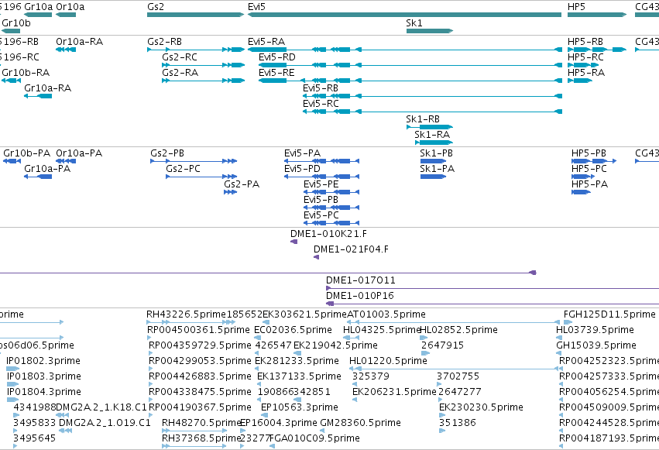659x450 pixels.
Task: Click protein label Evi5-PB
Action: point(321,200)
